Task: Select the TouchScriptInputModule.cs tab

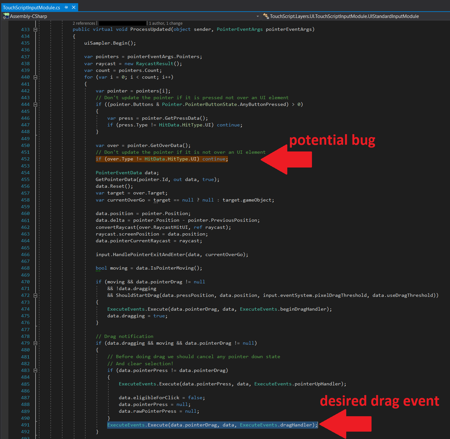Action: click(32, 7)
